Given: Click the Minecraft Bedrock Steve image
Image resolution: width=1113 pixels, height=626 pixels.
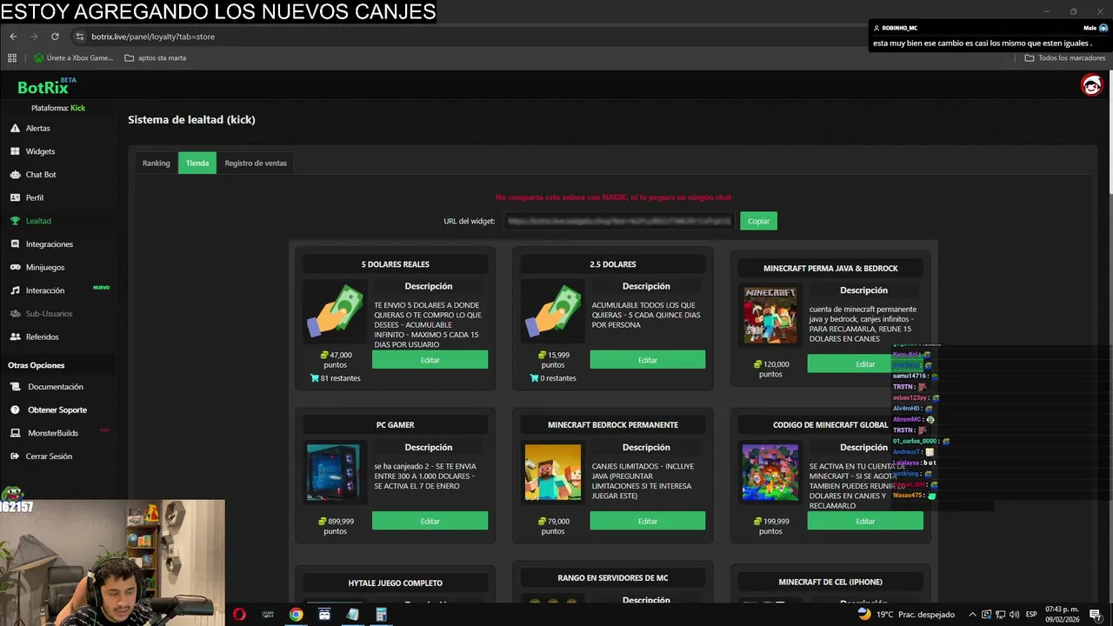Looking at the screenshot, I should [x=552, y=473].
